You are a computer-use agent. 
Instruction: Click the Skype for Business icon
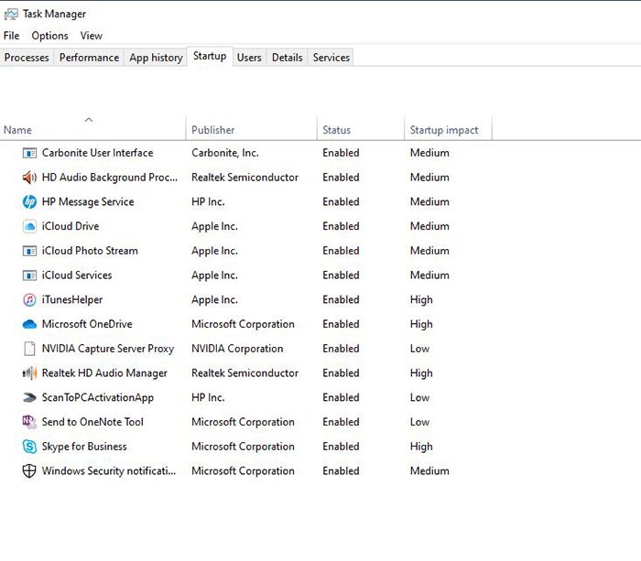[29, 447]
